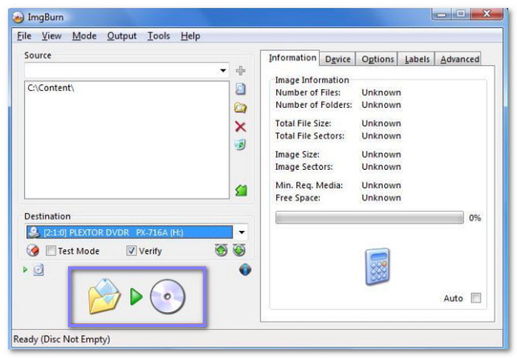Browse for a file with the page icon
This screenshot has height=358, width=517.
click(x=240, y=89)
